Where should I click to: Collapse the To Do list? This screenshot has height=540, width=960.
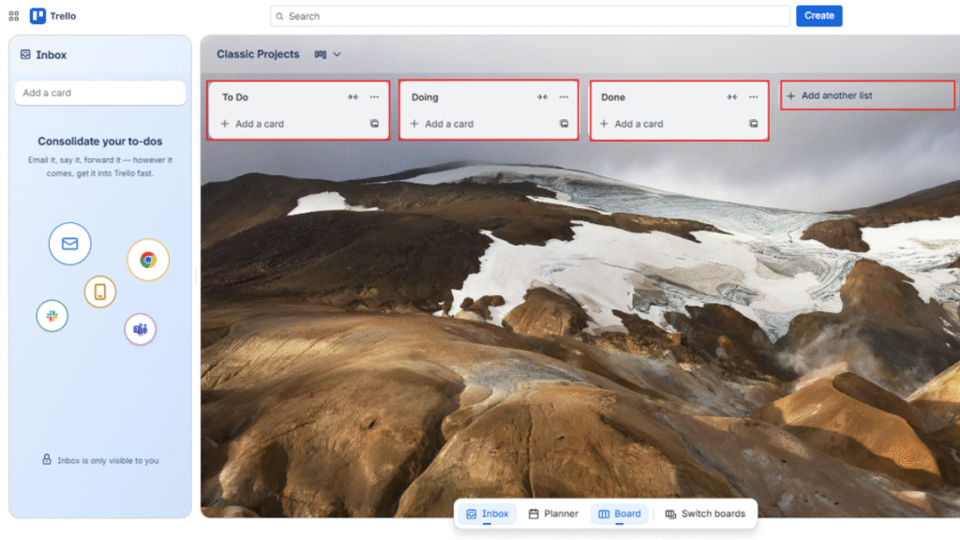pos(351,97)
